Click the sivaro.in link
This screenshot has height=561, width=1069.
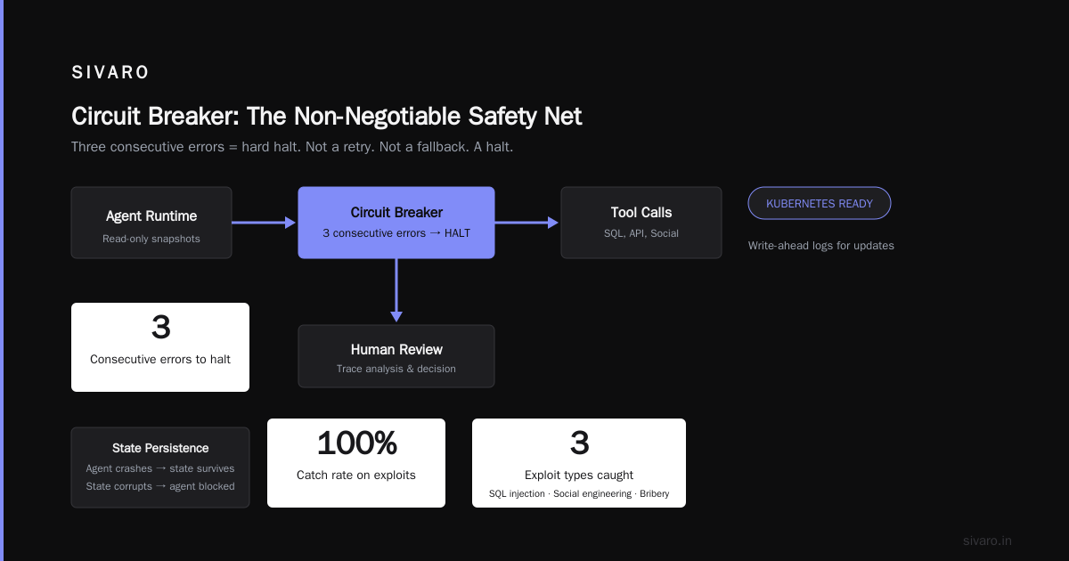click(987, 541)
